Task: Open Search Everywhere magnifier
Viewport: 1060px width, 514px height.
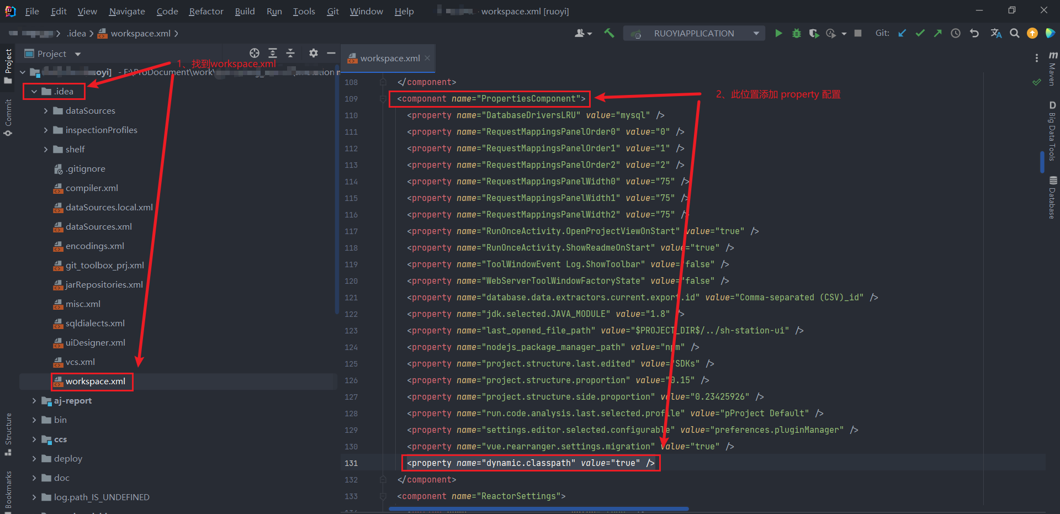Action: click(x=1014, y=33)
